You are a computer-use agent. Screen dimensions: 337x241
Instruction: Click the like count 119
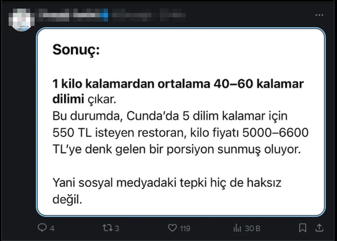pos(185,228)
